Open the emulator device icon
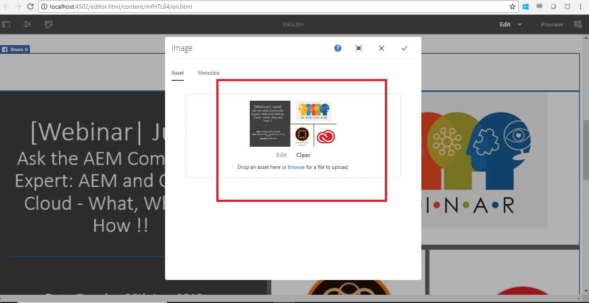This screenshot has width=589, height=303. (49, 24)
